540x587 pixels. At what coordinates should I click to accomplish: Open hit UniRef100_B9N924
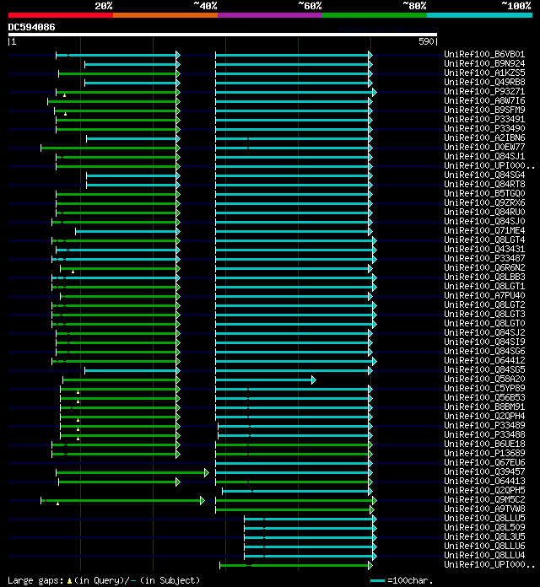click(484, 63)
